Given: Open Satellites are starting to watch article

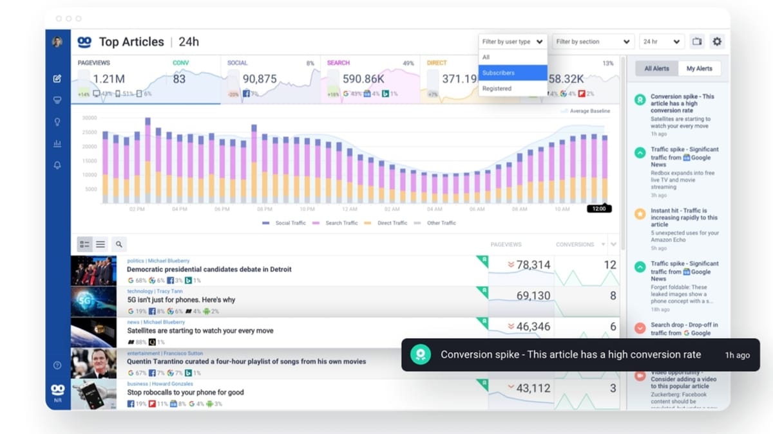Looking at the screenshot, I should tap(200, 330).
